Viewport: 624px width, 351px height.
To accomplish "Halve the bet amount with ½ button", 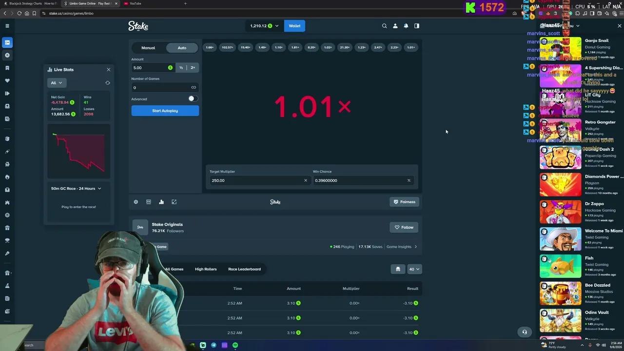I will (x=181, y=68).
